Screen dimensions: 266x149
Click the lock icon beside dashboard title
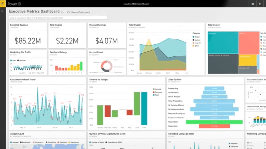tap(62, 12)
